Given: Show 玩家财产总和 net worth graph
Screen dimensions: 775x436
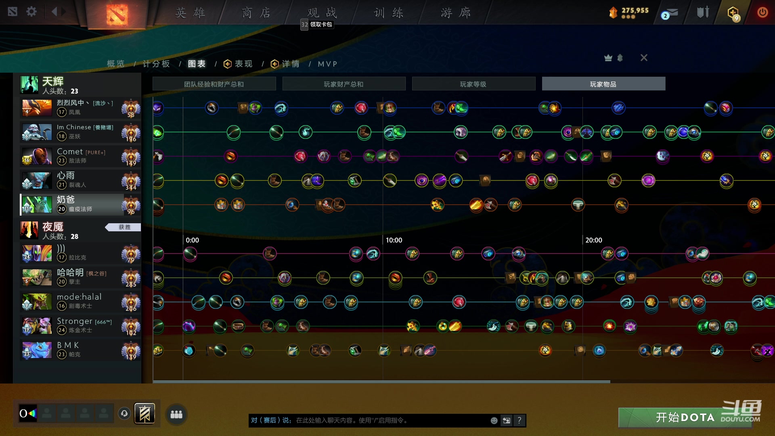Looking at the screenshot, I should [344, 84].
